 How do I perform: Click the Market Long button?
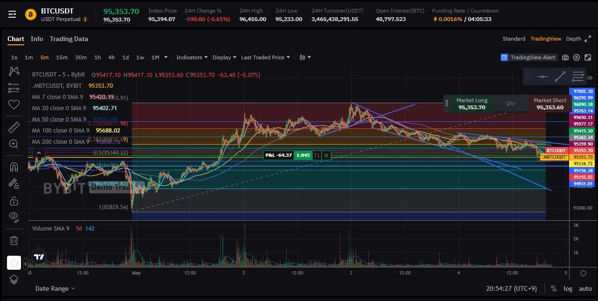[x=472, y=104]
